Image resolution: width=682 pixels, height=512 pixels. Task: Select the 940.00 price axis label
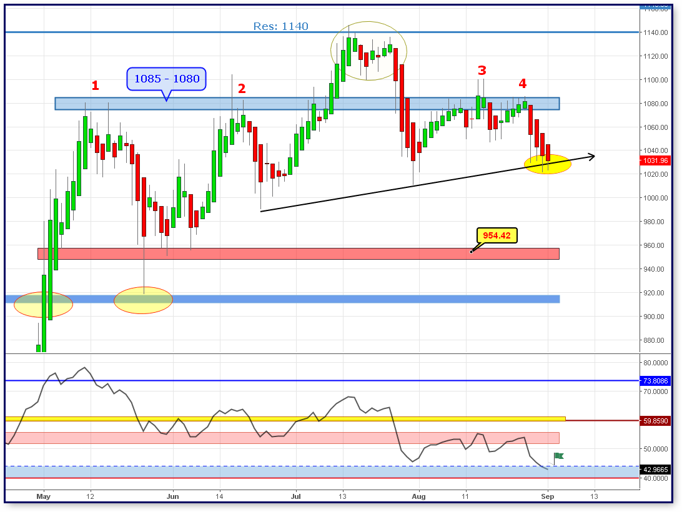tap(654, 269)
